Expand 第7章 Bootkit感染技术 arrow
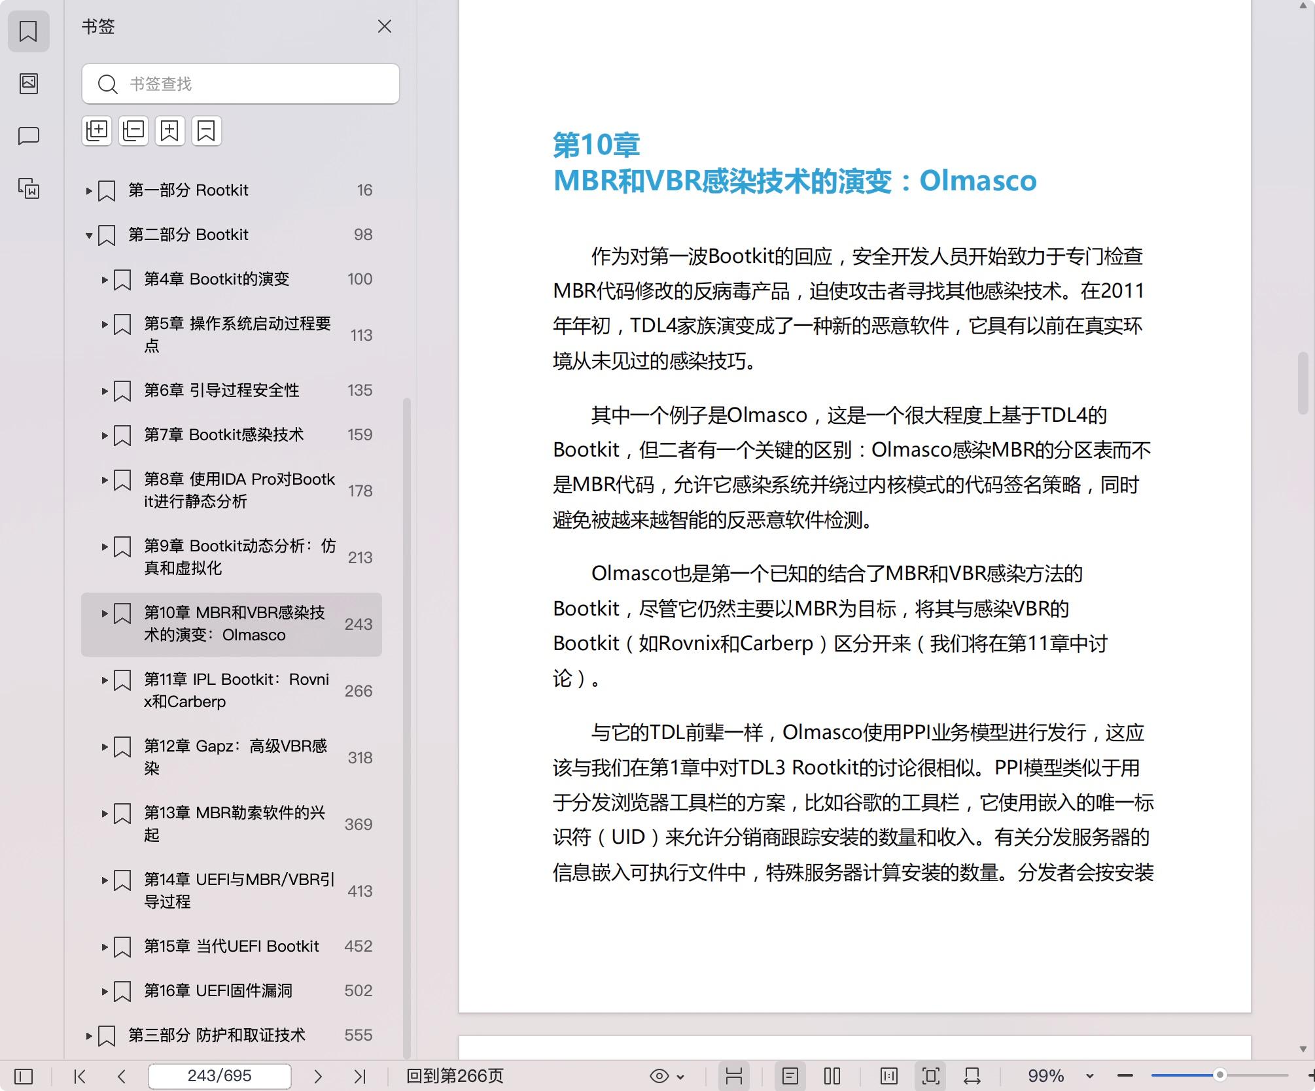 (x=105, y=435)
